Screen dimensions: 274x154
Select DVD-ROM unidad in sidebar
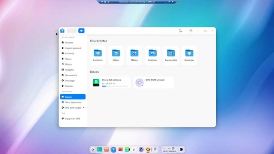click(73, 108)
